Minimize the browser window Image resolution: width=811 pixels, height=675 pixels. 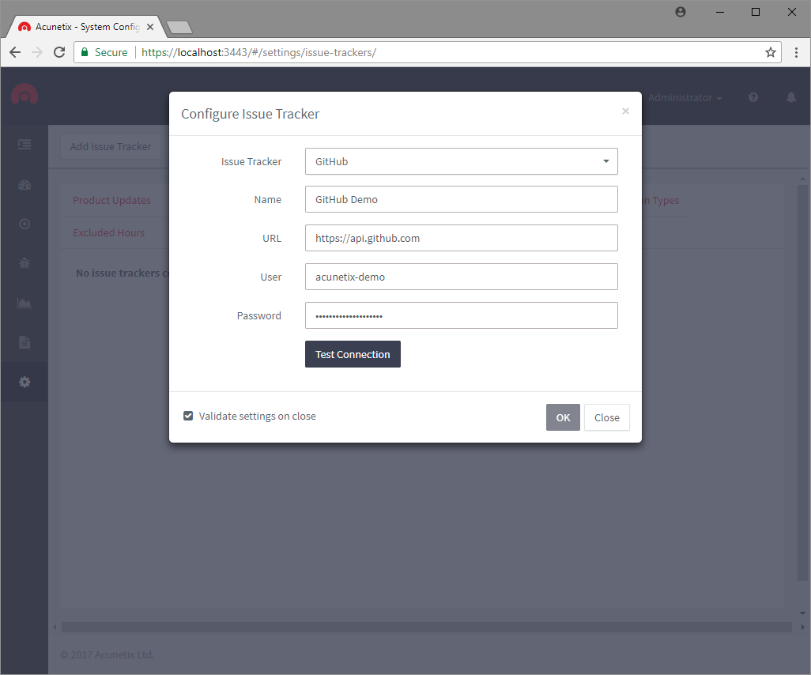[719, 12]
